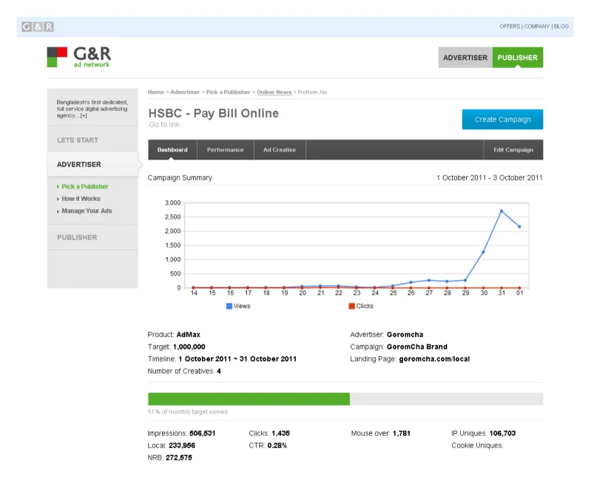Click the G&R ad network logo
The width and height of the screenshot is (591, 484).
click(79, 57)
